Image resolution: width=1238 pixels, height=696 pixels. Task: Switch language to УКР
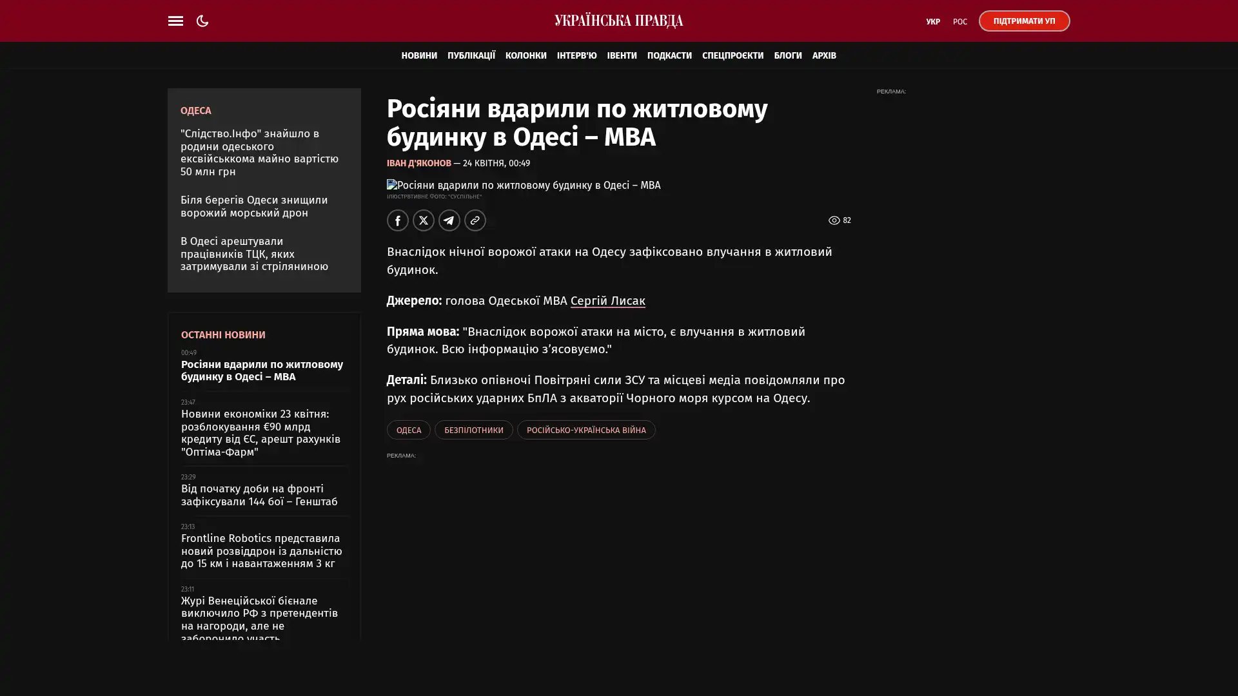[932, 22]
